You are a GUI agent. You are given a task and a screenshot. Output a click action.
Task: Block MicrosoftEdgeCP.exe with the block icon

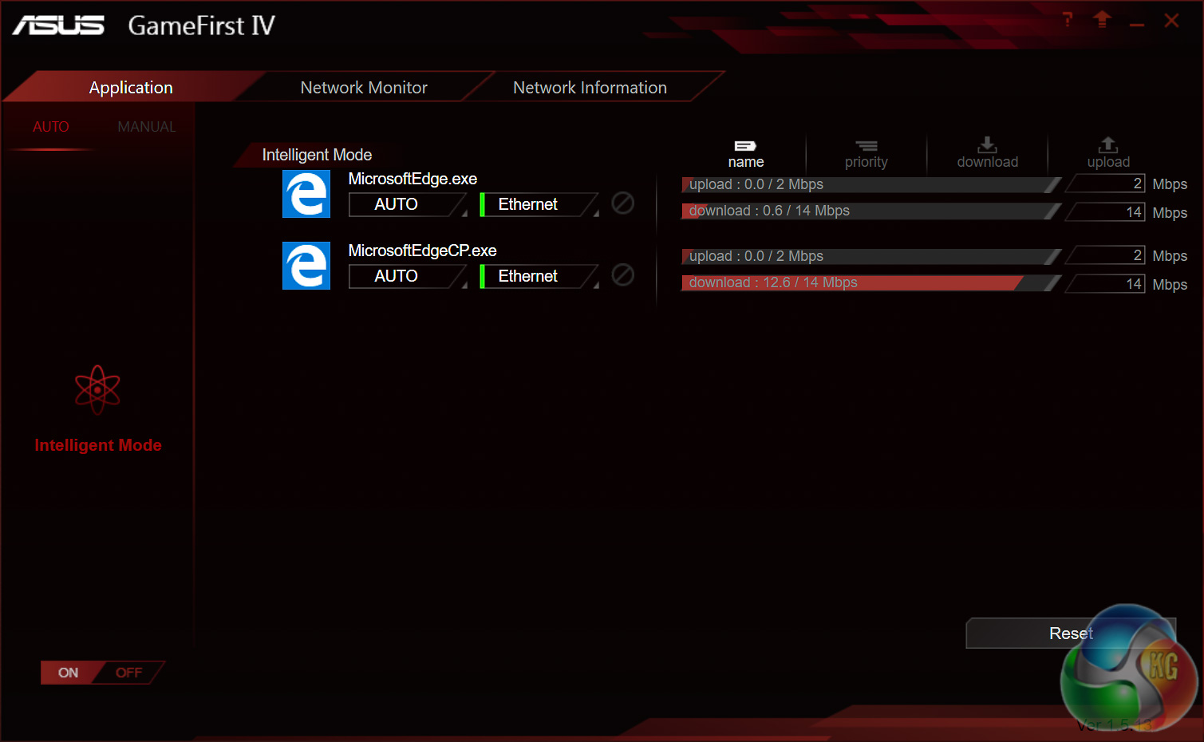[623, 275]
